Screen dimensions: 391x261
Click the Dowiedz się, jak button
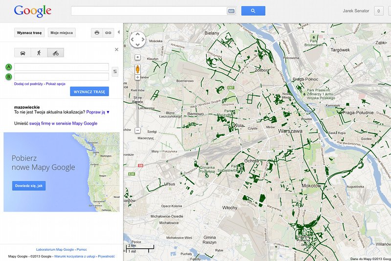pos(29,186)
